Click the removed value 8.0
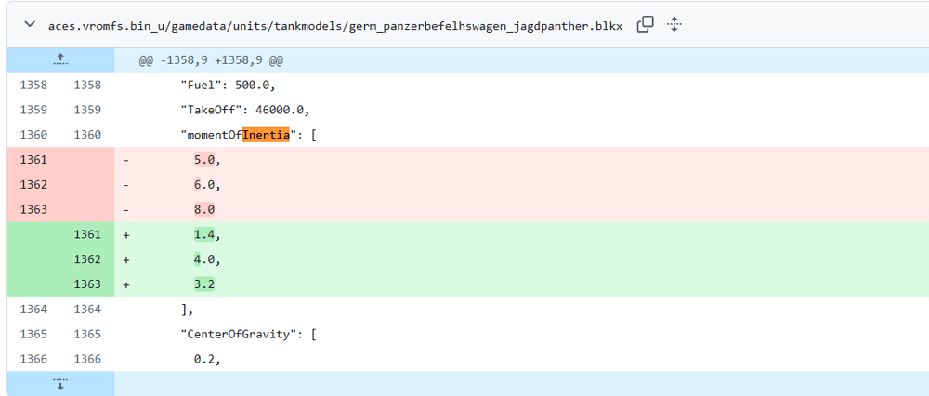The image size is (929, 396). [204, 210]
